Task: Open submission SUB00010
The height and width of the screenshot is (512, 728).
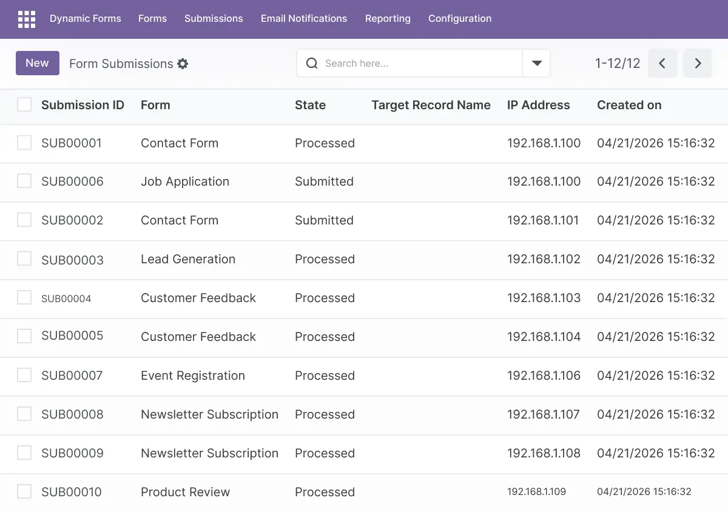Action: click(72, 492)
